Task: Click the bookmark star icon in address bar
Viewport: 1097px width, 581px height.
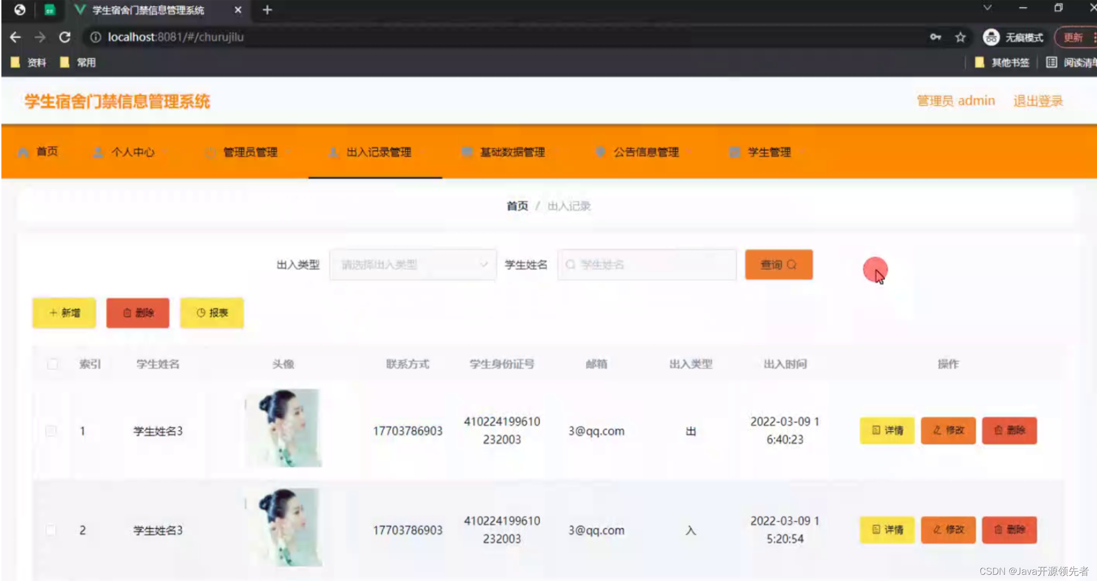Action: click(960, 37)
